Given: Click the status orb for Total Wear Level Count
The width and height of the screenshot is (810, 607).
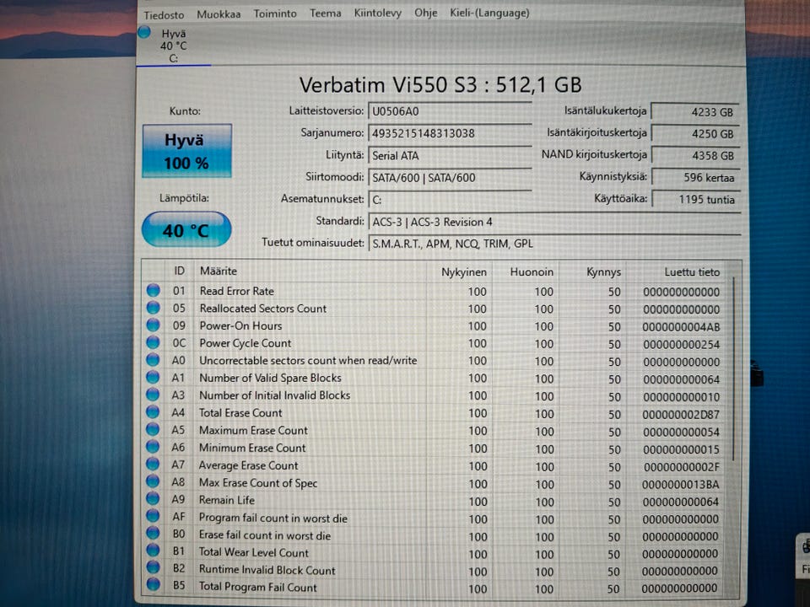Looking at the screenshot, I should coord(153,551).
